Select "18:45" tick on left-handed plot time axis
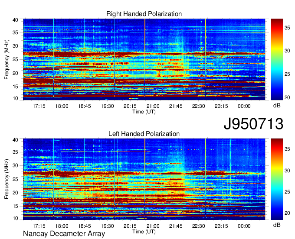The width and height of the screenshot is (295, 239). click(x=85, y=226)
